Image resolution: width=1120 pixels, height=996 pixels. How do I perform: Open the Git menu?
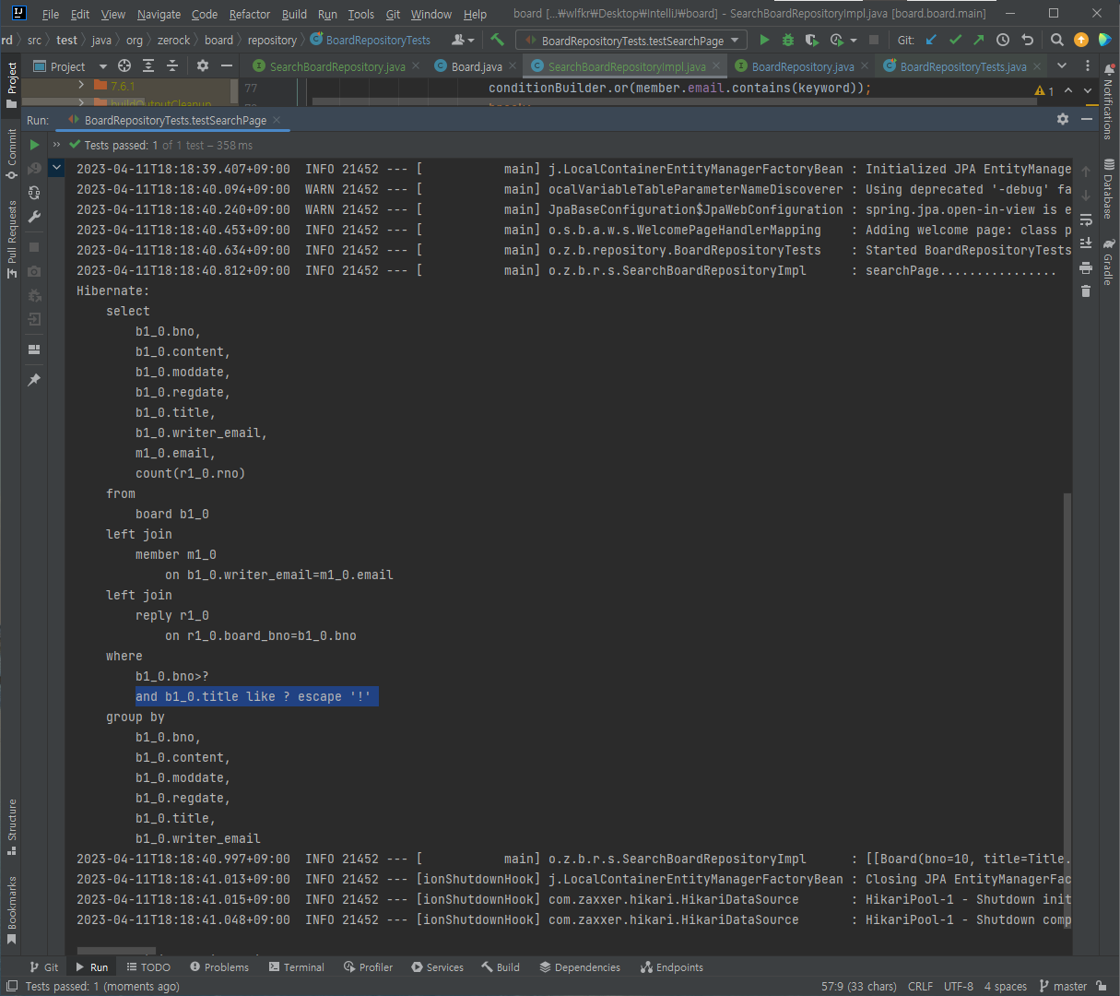point(393,14)
